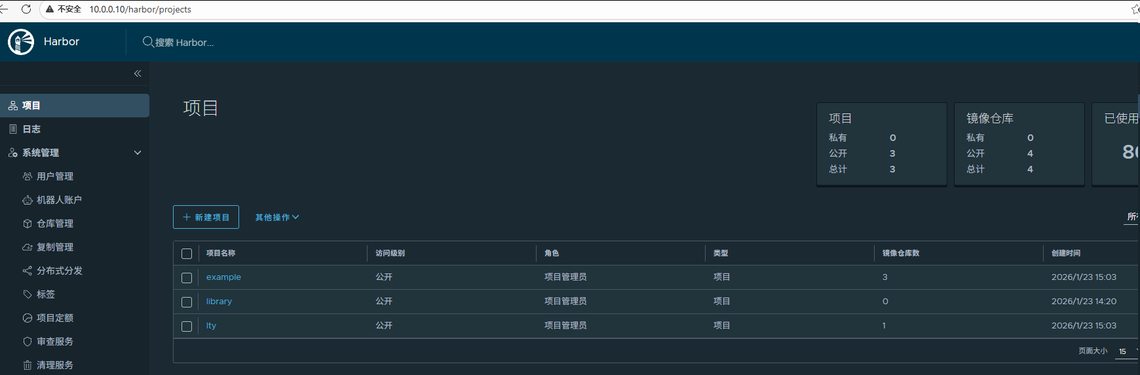Click the 复制管理 cloud icon

[x=28, y=247]
